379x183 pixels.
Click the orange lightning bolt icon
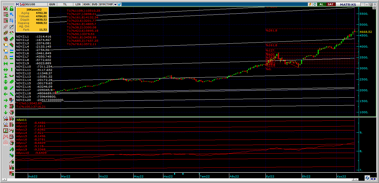310,4
